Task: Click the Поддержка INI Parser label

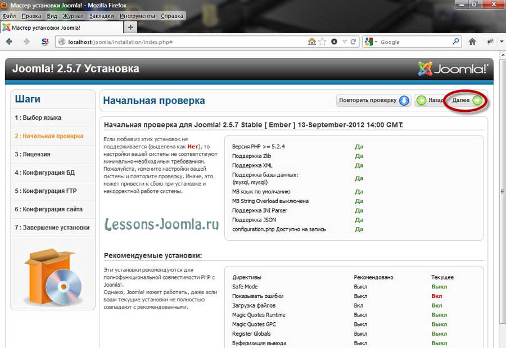Action: tap(260, 210)
